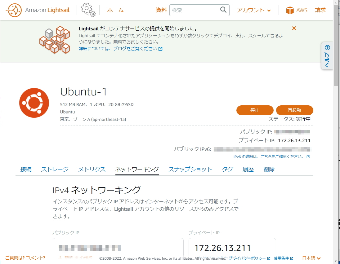
Task: Click the ステータス: 実行中 status text
Action: tap(289, 119)
